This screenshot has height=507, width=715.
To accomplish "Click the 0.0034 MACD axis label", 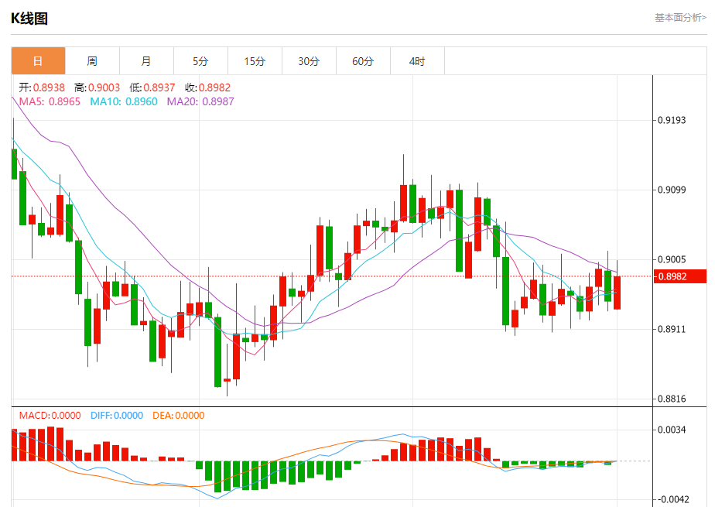I will [x=672, y=430].
